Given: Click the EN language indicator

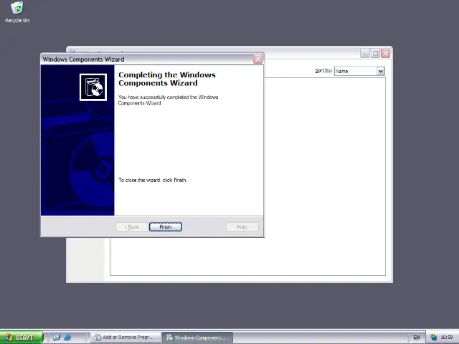Looking at the screenshot, I should [416, 338].
